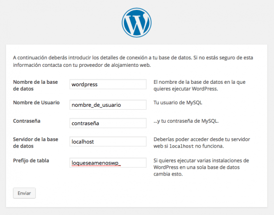Click the hint mentioning 'quieres ejecutar WordPress'
This screenshot has width=274, height=215.
[199, 85]
